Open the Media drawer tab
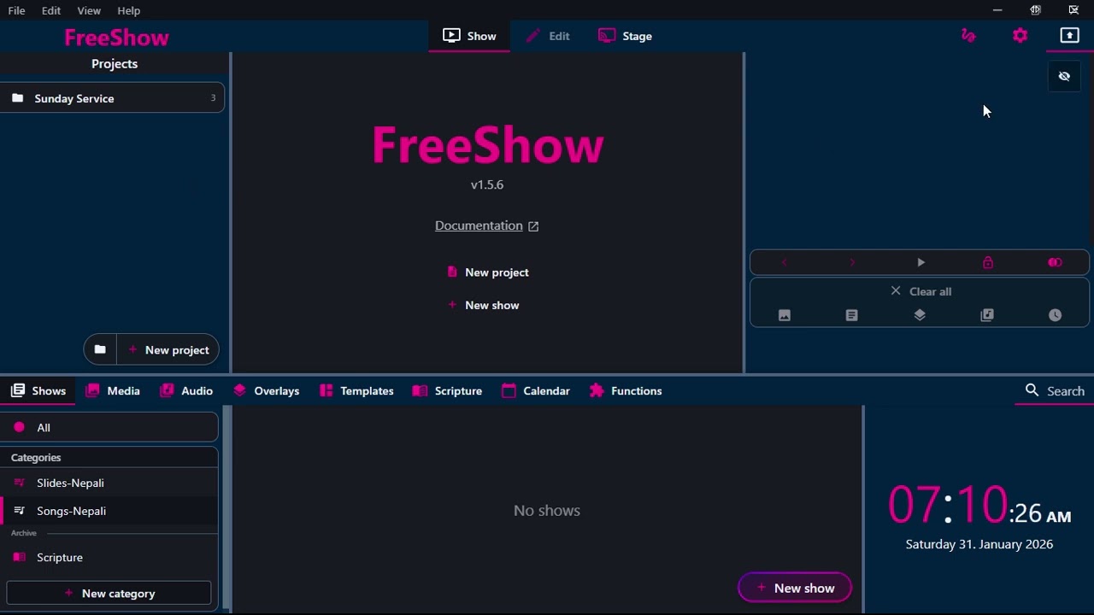 pos(112,390)
